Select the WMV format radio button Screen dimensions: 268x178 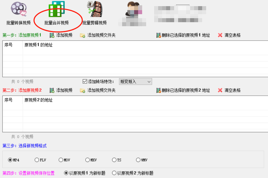(138, 160)
